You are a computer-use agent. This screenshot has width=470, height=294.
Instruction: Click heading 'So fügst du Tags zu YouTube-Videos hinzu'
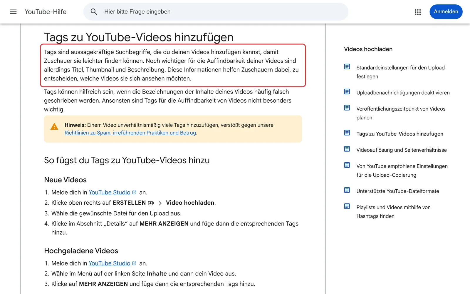[x=127, y=160]
